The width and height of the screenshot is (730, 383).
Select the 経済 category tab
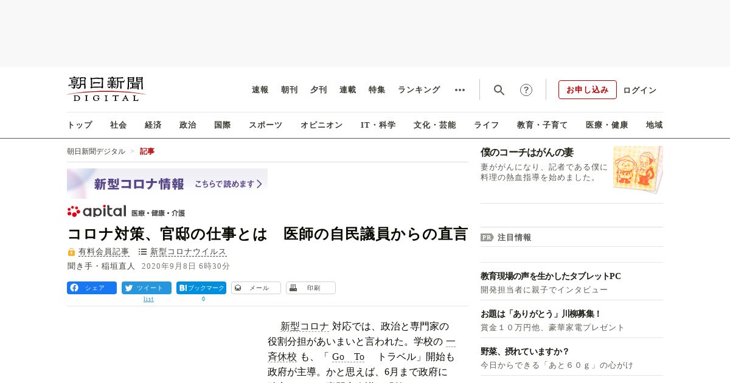pyautogui.click(x=153, y=125)
